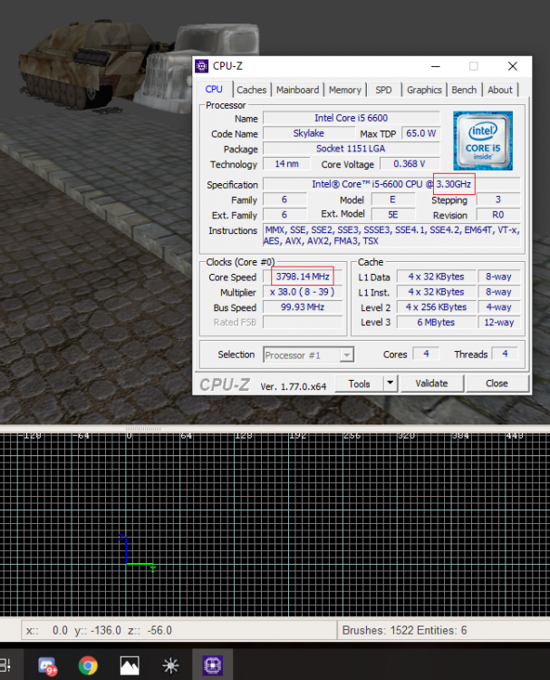
Task: Select the CPU tab
Action: [214, 89]
